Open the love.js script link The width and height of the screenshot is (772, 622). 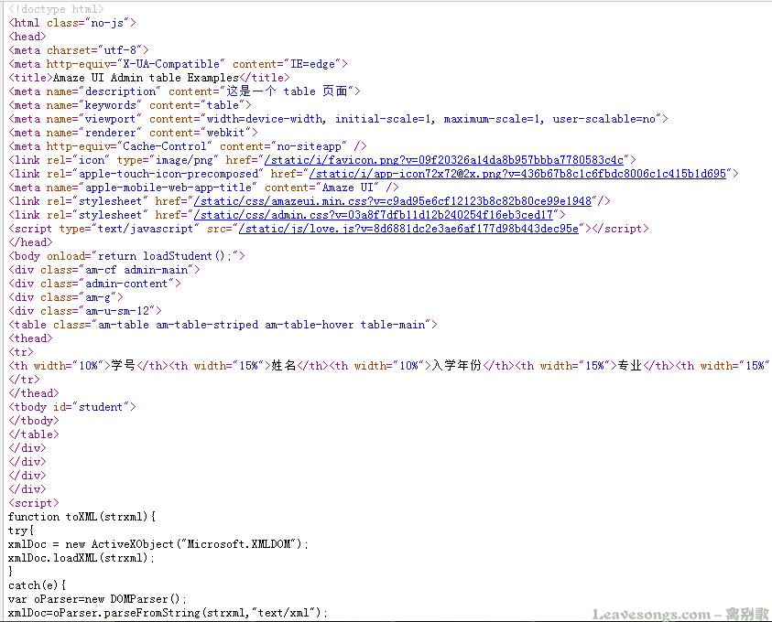pyautogui.click(x=408, y=229)
